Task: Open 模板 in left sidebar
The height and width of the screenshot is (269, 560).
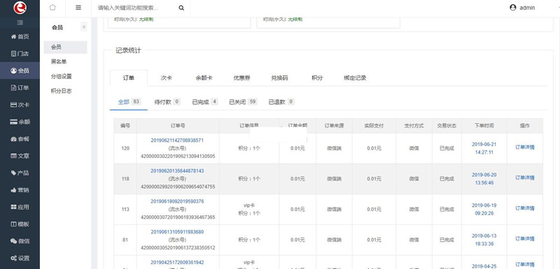Action: coord(20,224)
